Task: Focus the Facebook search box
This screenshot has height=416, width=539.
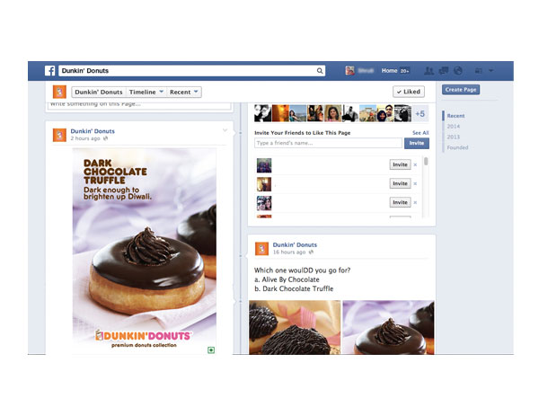Action: [x=192, y=71]
